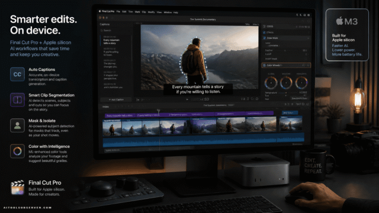This screenshot has width=379, height=213.
Task: Open the File menu
Action: (118, 12)
